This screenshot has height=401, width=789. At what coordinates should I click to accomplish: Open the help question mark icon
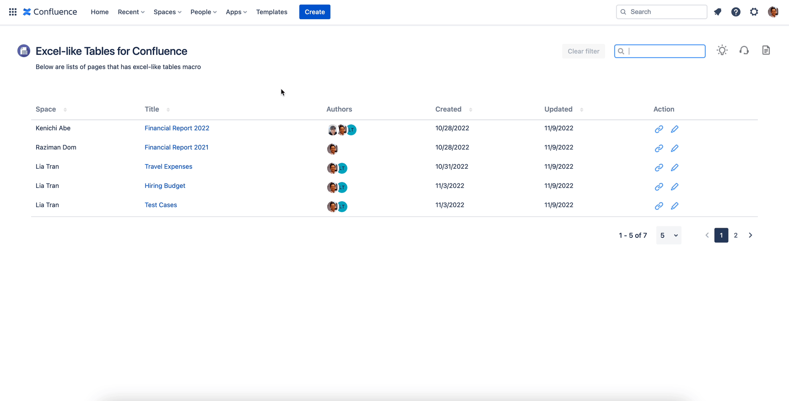point(735,12)
